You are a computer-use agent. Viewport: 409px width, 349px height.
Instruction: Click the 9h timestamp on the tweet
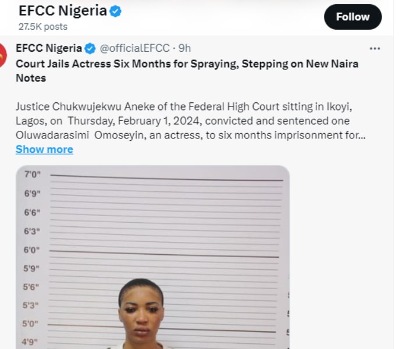tap(184, 48)
